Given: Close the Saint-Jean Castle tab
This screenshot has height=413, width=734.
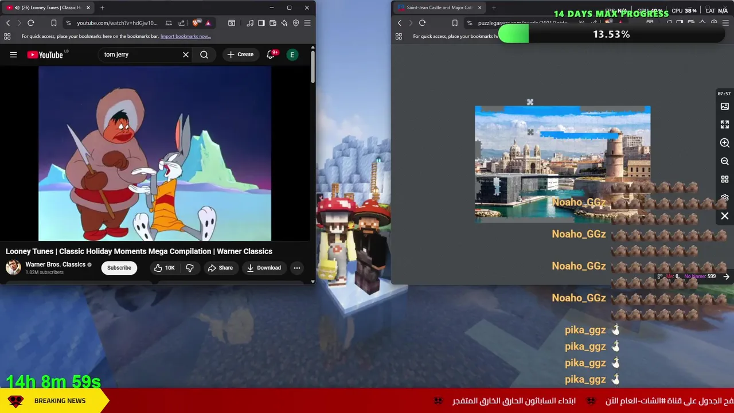Looking at the screenshot, I should tap(479, 7).
